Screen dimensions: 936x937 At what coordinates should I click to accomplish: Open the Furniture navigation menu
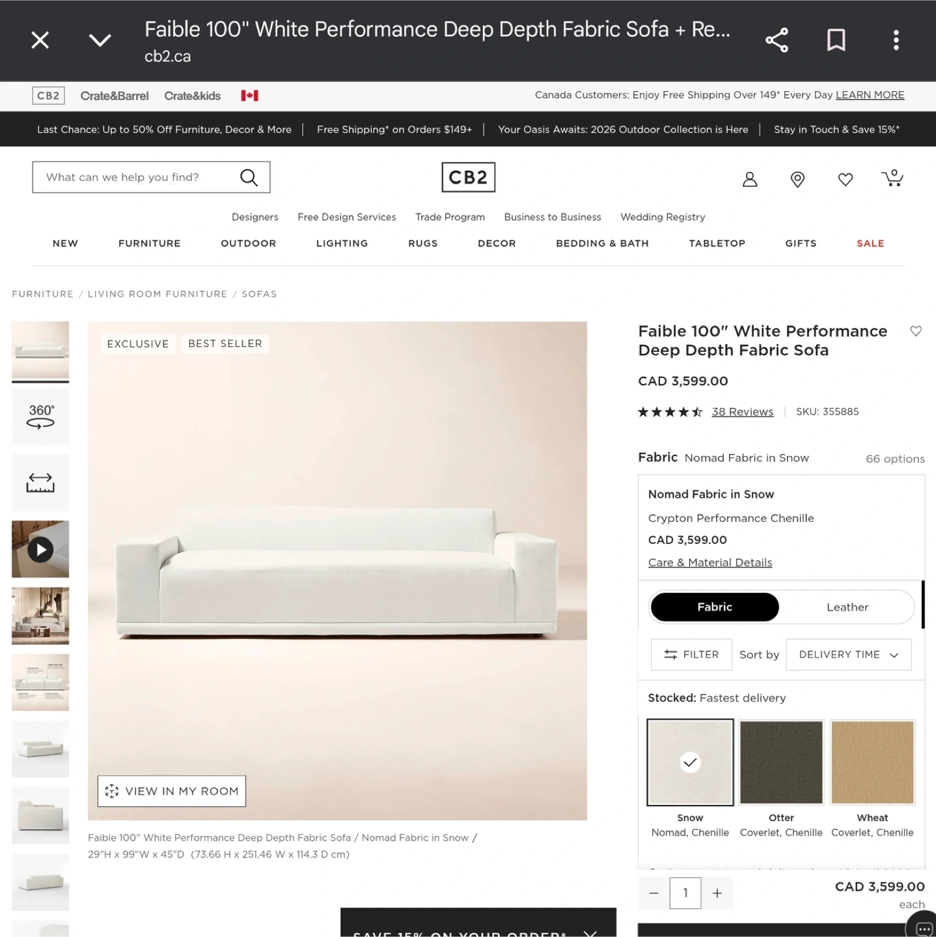coord(149,243)
